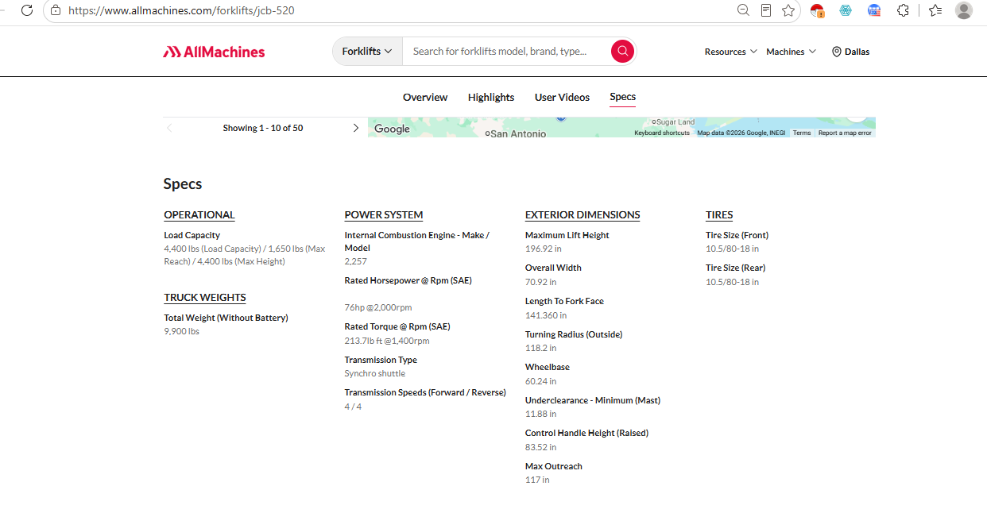987x513 pixels.
Task: Reload the page with the refresh icon
Action: click(27, 10)
